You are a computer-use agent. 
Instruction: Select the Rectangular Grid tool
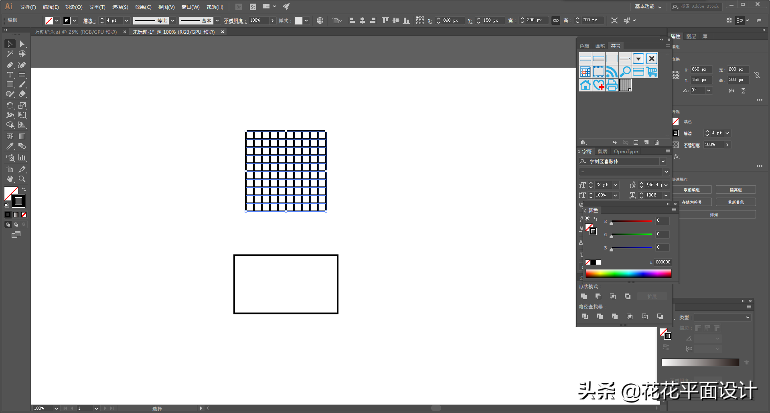[22, 75]
